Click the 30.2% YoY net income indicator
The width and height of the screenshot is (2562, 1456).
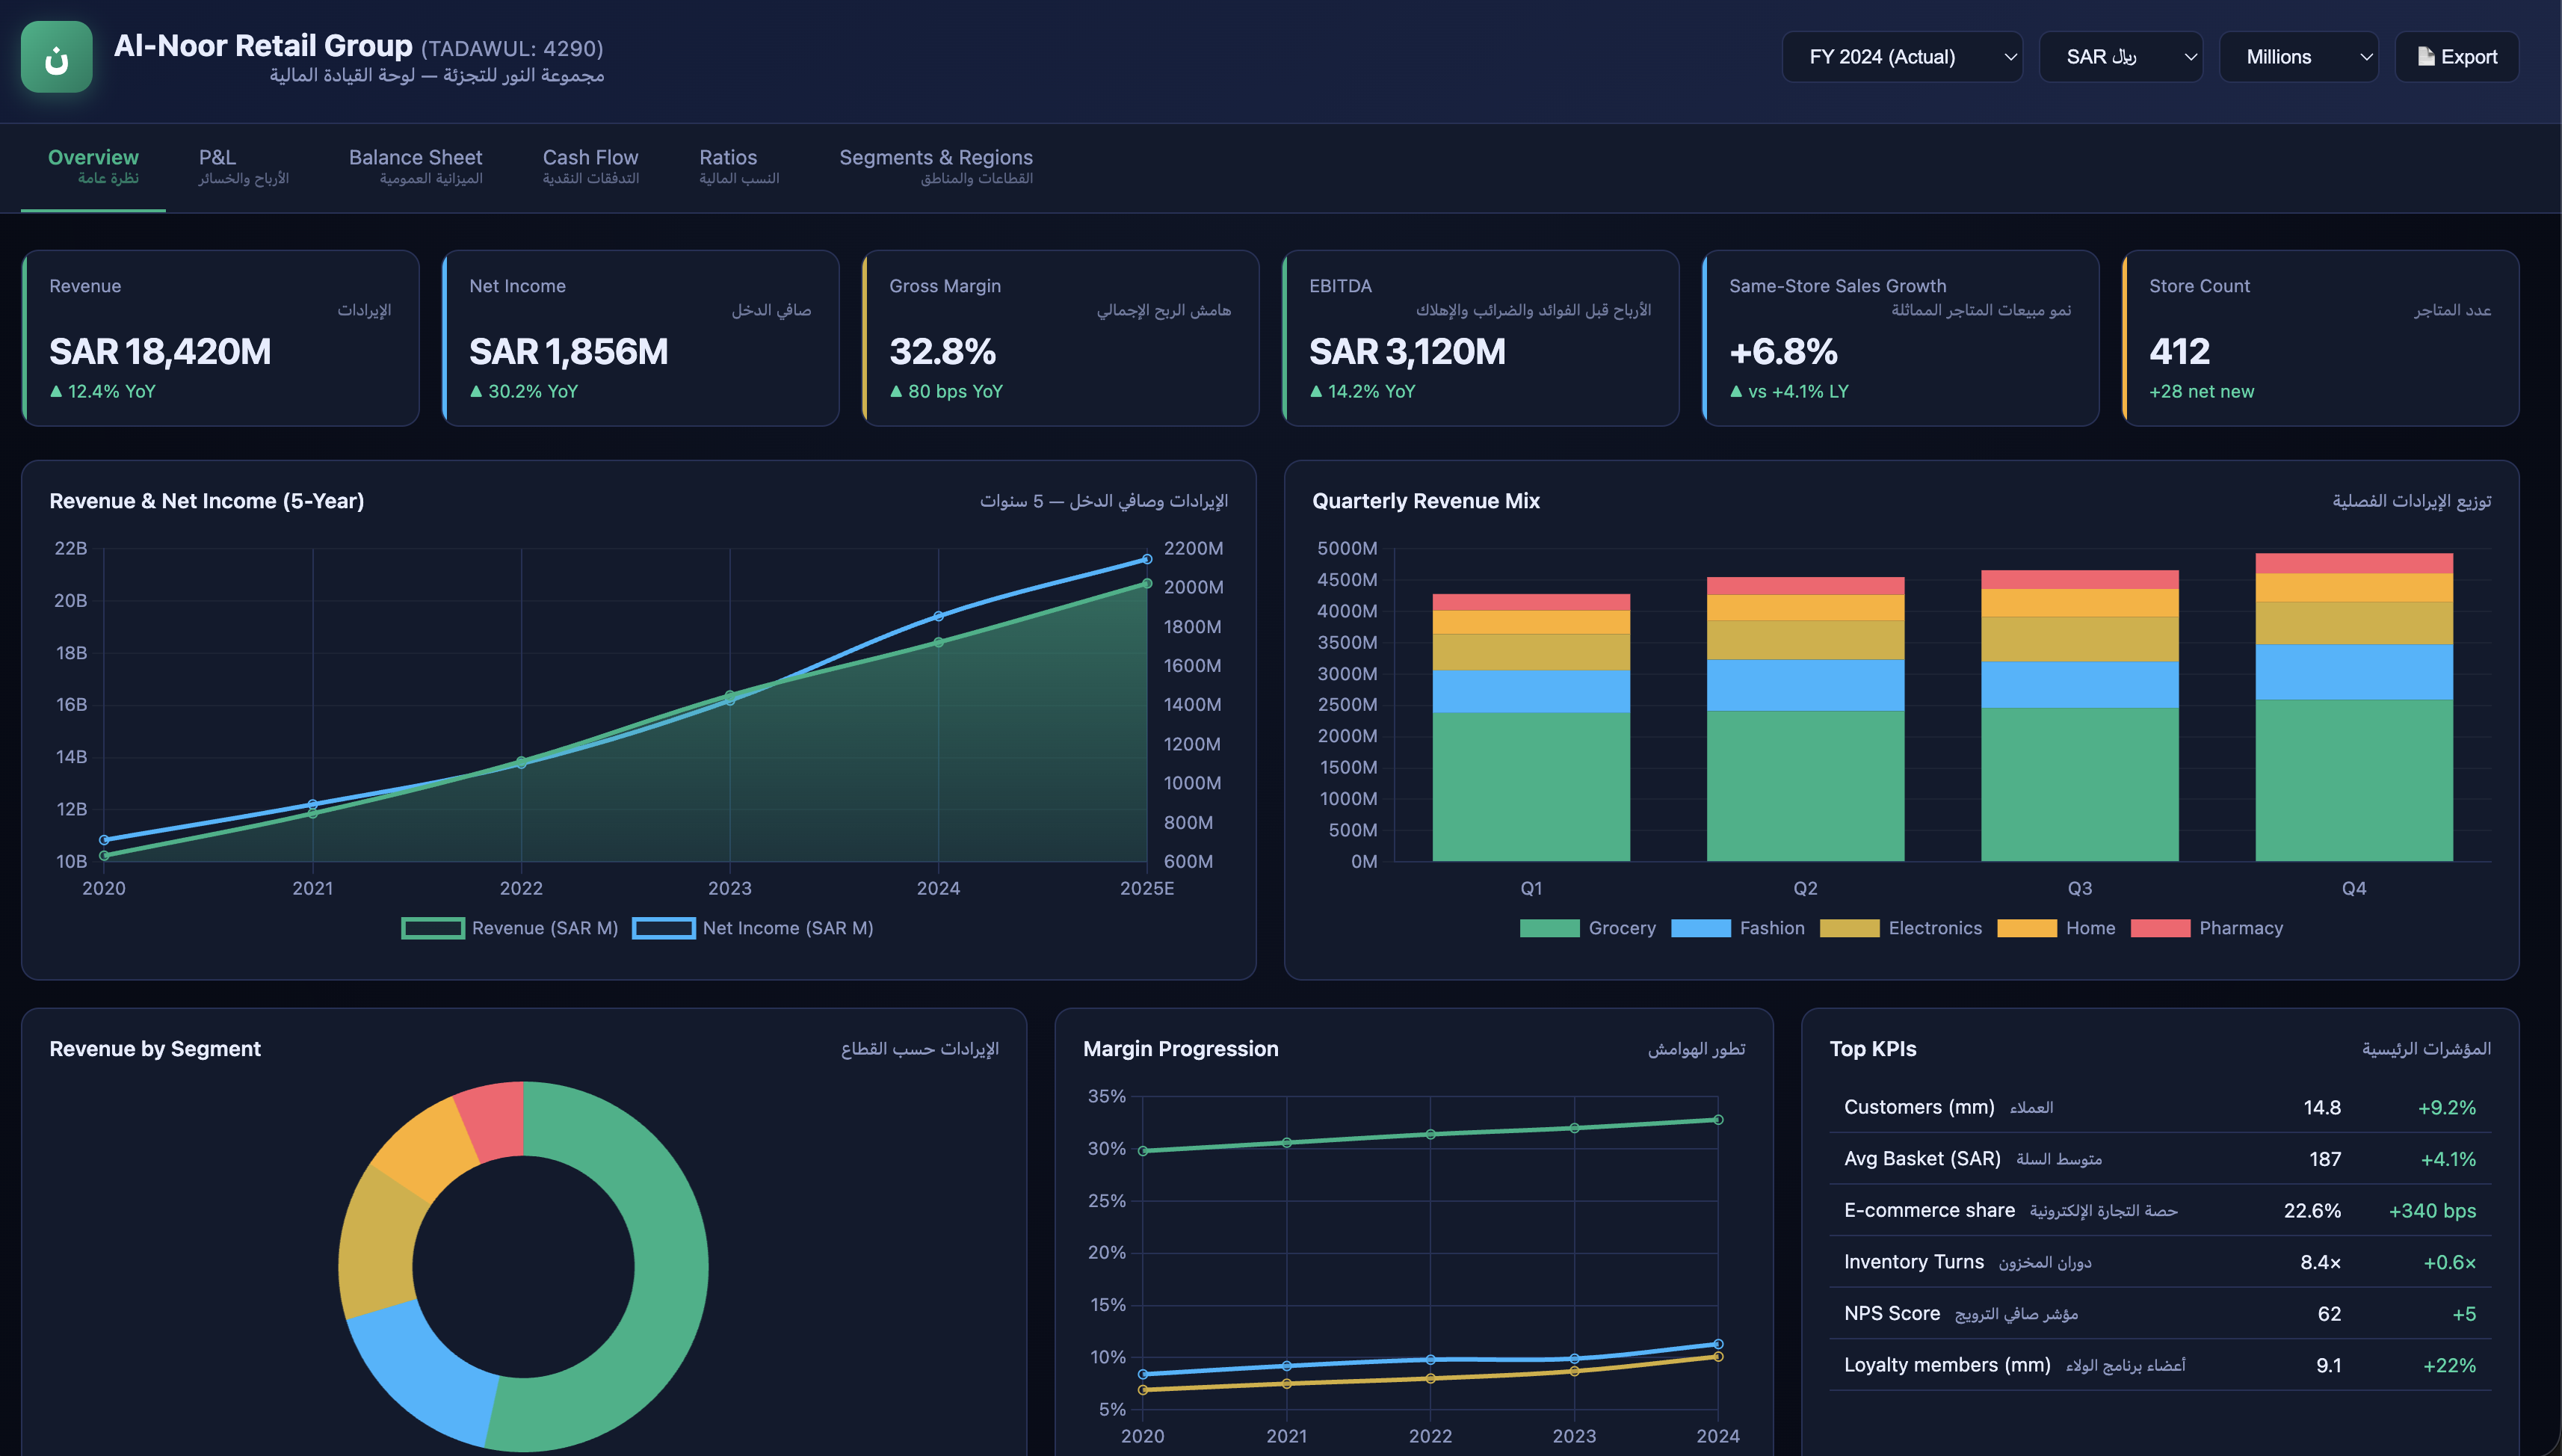[524, 392]
